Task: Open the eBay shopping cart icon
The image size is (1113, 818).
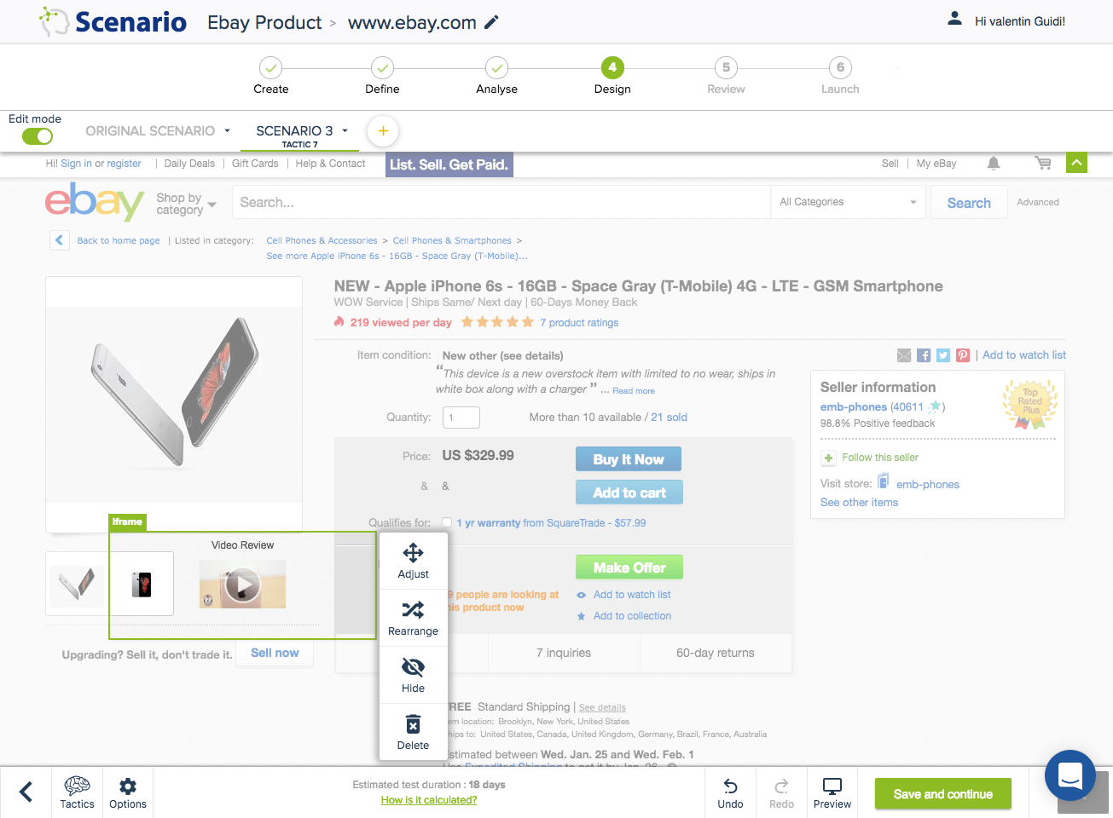Action: (x=1042, y=163)
